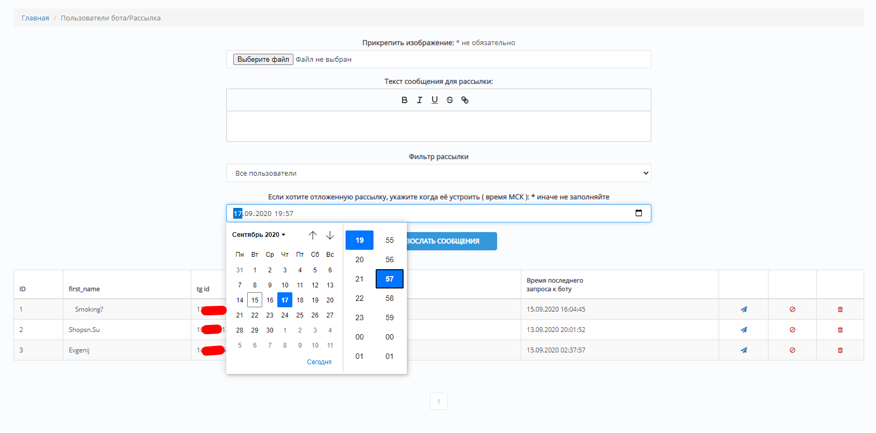
Task: Go to next month in calendar
Action: (x=330, y=235)
